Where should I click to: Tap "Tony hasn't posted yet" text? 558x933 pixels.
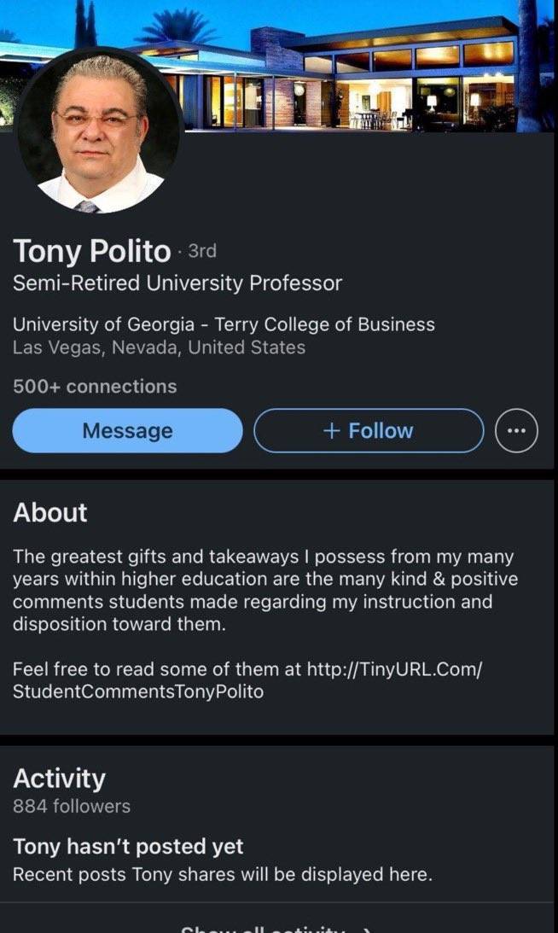pyautogui.click(x=128, y=847)
